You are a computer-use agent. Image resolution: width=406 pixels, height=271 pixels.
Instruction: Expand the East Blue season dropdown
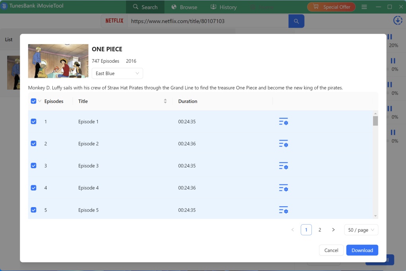pyautogui.click(x=117, y=73)
